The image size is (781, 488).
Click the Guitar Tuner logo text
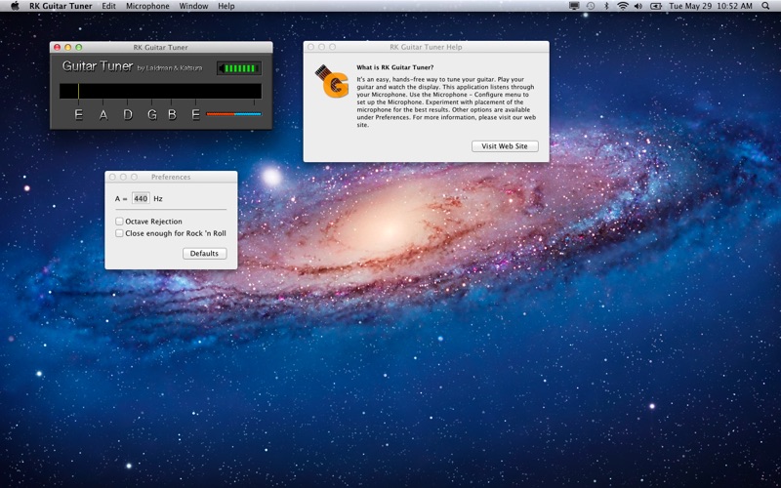(98, 65)
